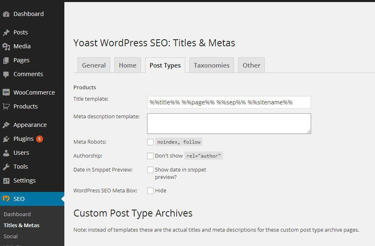
Task: Click the Title template text field
Action: click(229, 102)
